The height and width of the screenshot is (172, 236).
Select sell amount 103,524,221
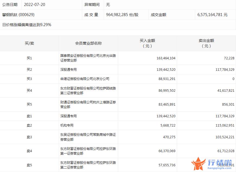(x=225, y=137)
